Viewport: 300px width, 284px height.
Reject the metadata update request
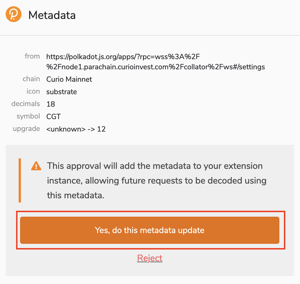tap(150, 258)
